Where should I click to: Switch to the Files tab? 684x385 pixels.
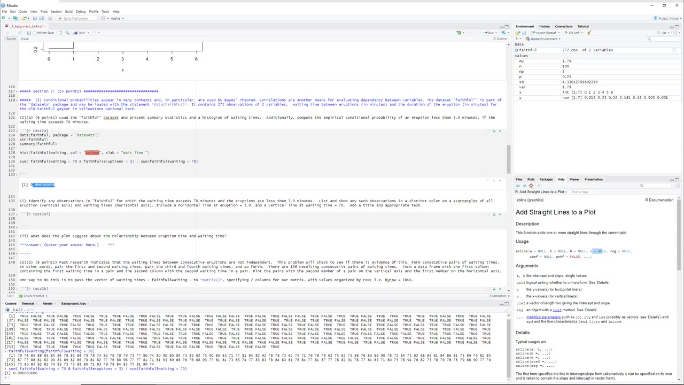click(x=519, y=179)
